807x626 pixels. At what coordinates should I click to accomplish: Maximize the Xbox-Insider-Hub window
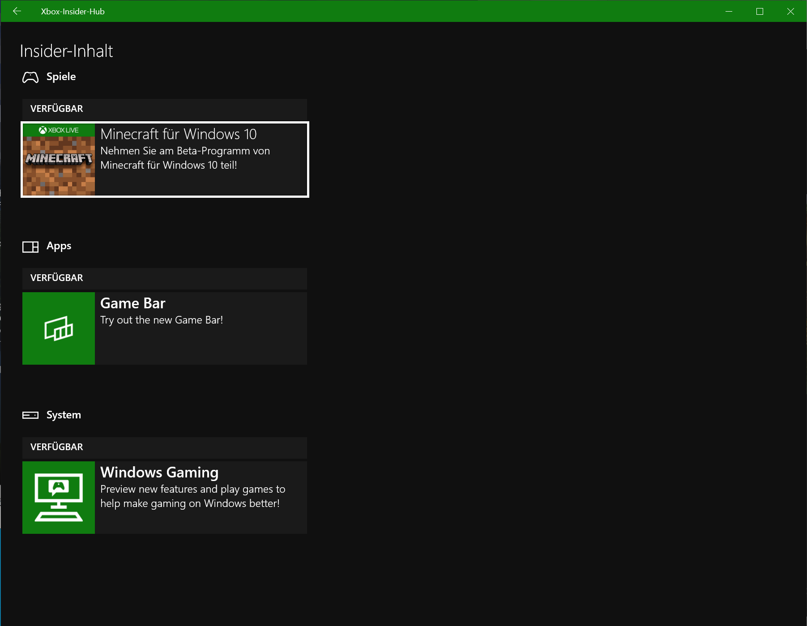[760, 11]
